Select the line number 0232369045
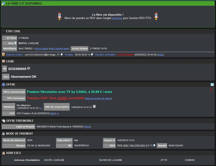 (17, 69)
